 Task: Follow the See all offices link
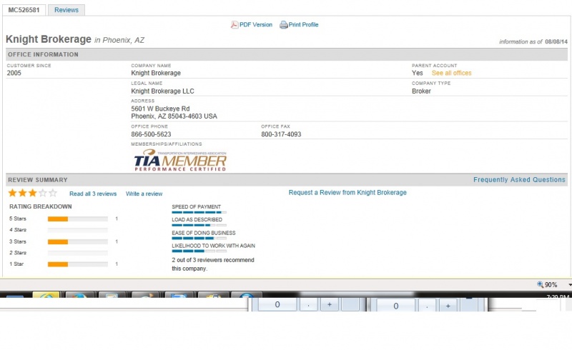451,73
